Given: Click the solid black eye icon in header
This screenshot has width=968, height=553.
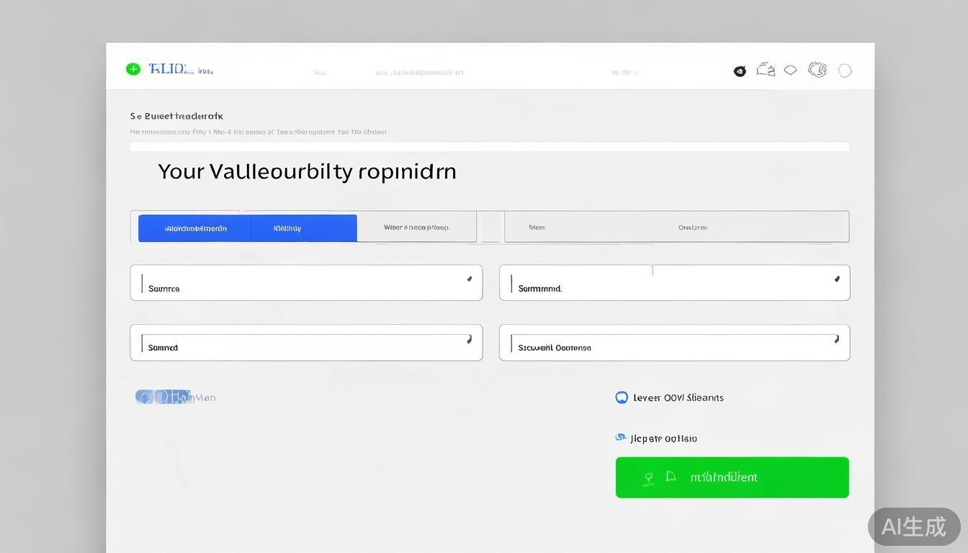Looking at the screenshot, I should point(740,71).
